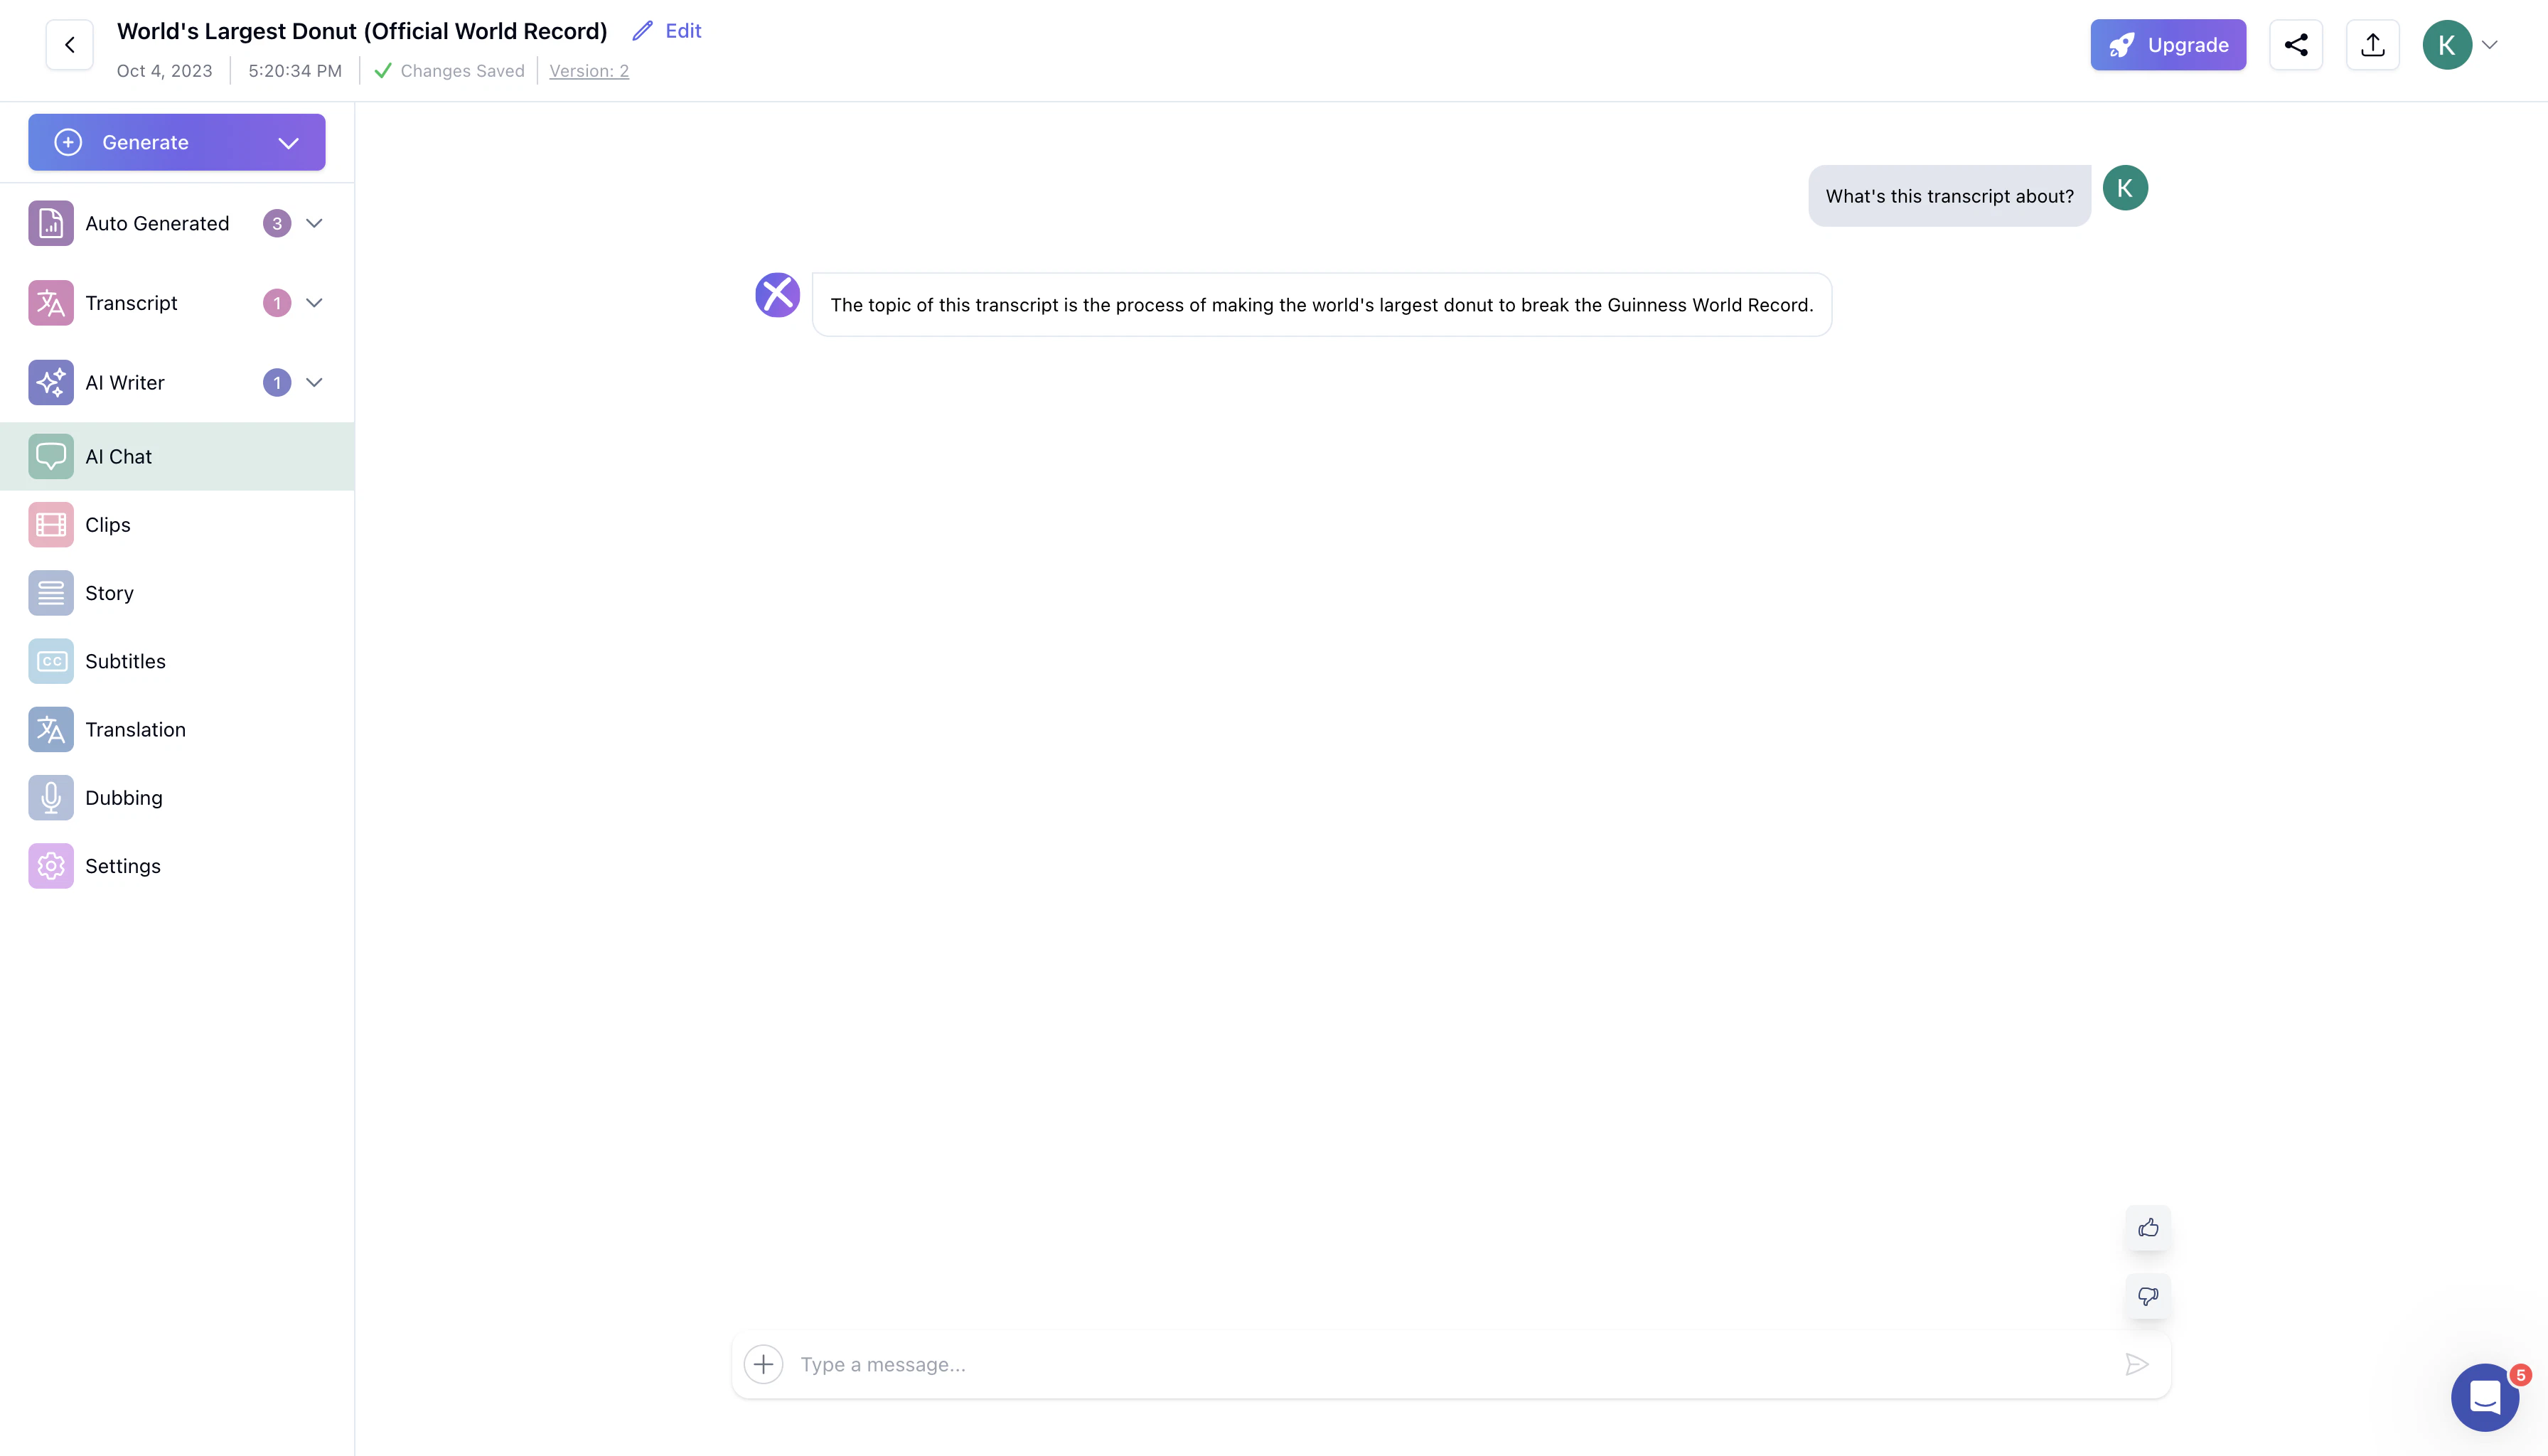The image size is (2548, 1456).
Task: Select the Auto Generated panel icon
Action: [x=50, y=223]
